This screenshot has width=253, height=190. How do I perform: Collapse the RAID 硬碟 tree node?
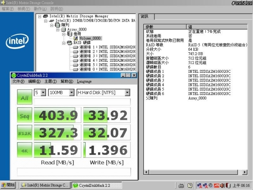coord(64,43)
